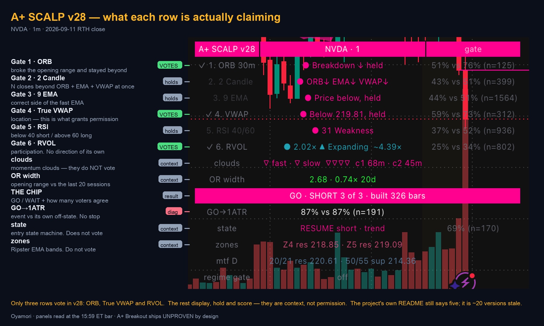Screen dimensions: 544x326
Task: Click the up triangle before "Expanding"
Action: pos(322,147)
